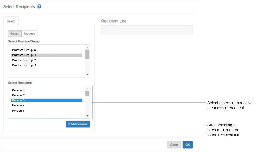Click the help question mark icon
The image size is (256, 152).
[39, 7]
